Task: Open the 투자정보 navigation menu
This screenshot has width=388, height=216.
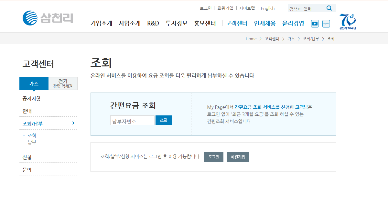Action: [176, 23]
